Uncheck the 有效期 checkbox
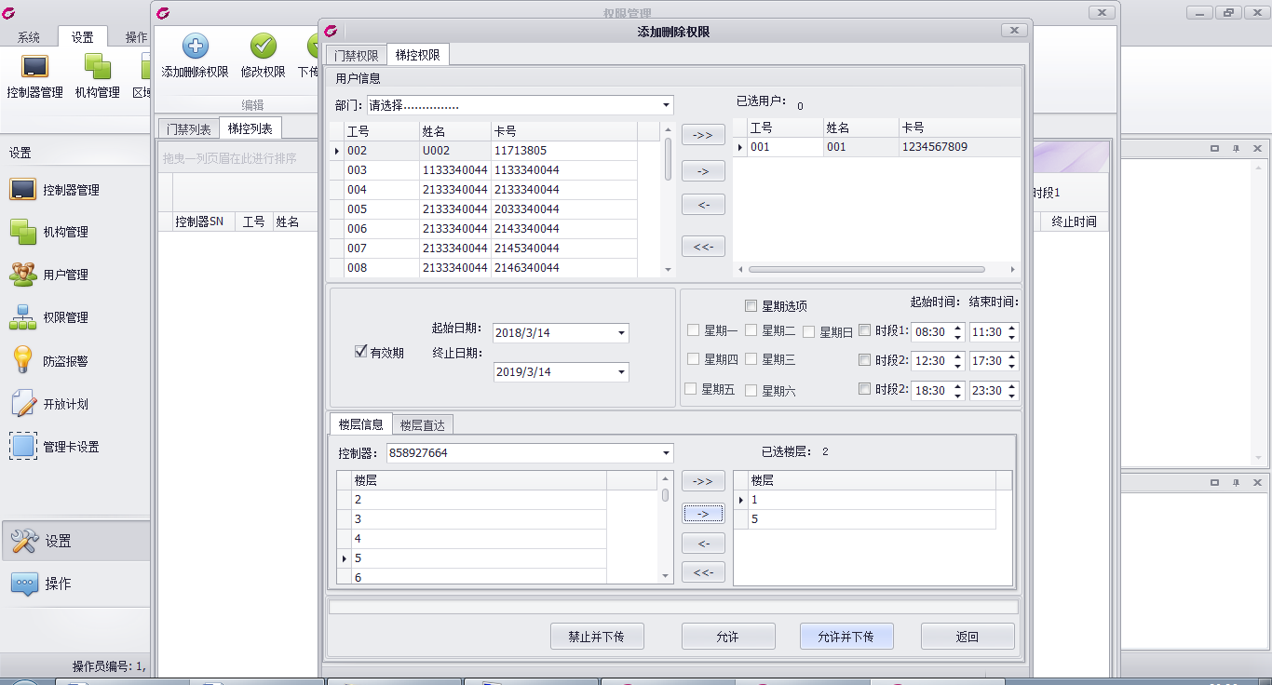 point(361,352)
